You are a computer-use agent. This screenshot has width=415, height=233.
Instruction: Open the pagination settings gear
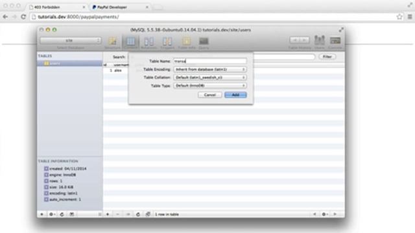pyautogui.click(x=325, y=214)
